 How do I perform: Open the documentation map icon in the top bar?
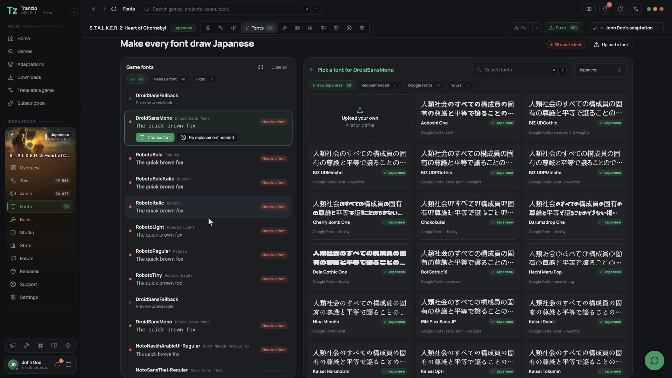click(589, 9)
